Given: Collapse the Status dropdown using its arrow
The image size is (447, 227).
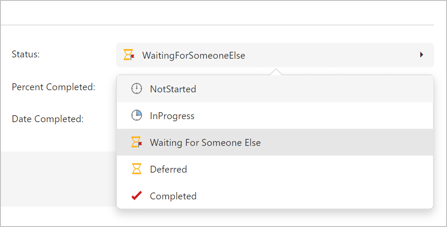Looking at the screenshot, I should (422, 55).
